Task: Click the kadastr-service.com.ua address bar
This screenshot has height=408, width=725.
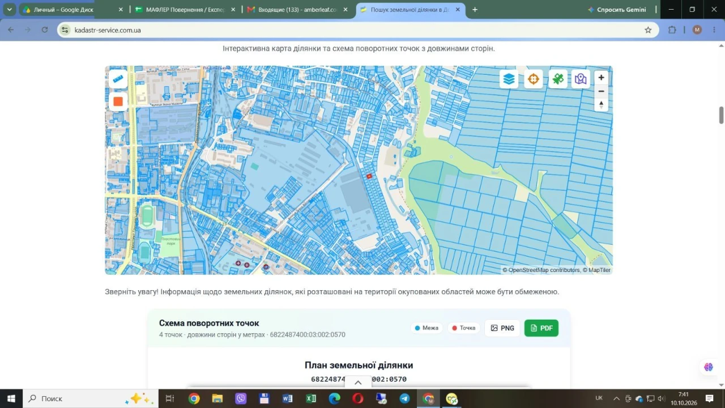Action: [357, 30]
